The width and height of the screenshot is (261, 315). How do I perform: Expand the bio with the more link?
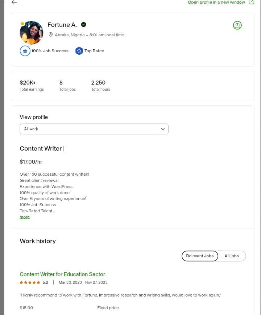(25, 217)
